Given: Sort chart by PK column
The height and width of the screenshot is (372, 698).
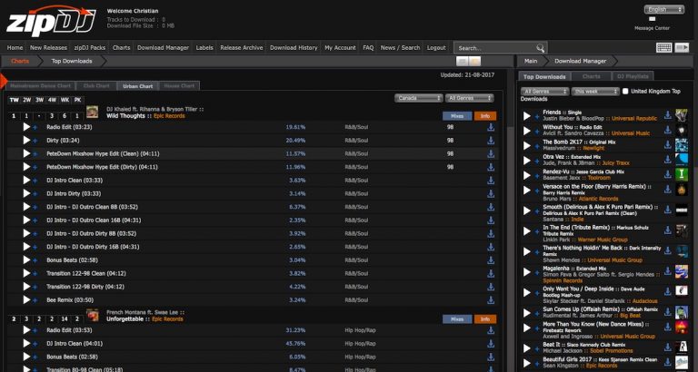Looking at the screenshot, I should click(x=77, y=100).
